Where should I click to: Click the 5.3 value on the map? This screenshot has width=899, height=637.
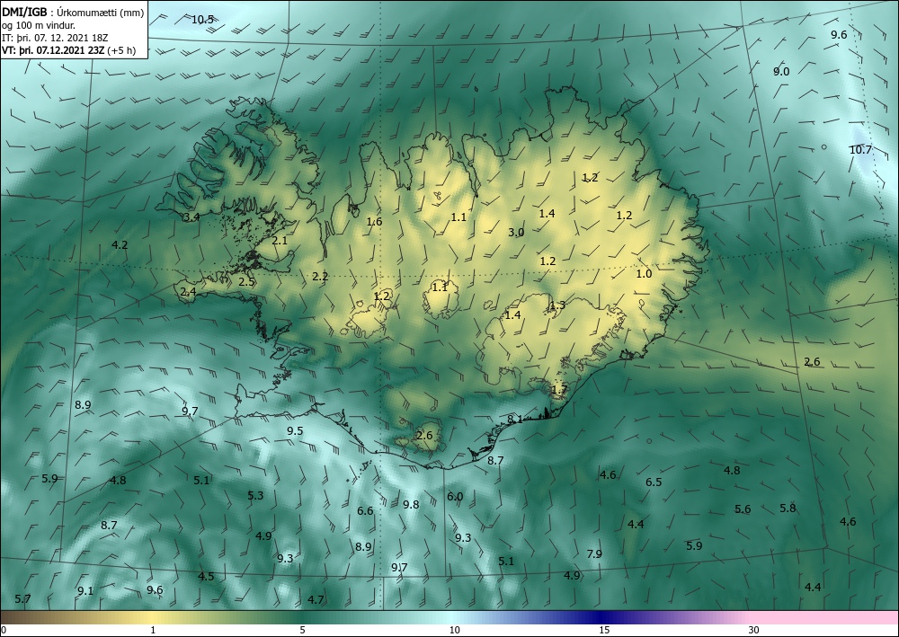[x=255, y=496]
